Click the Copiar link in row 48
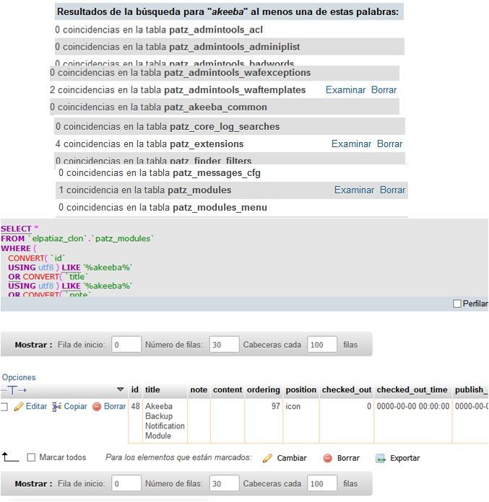Screen dimensions: 489x502 click(x=75, y=407)
